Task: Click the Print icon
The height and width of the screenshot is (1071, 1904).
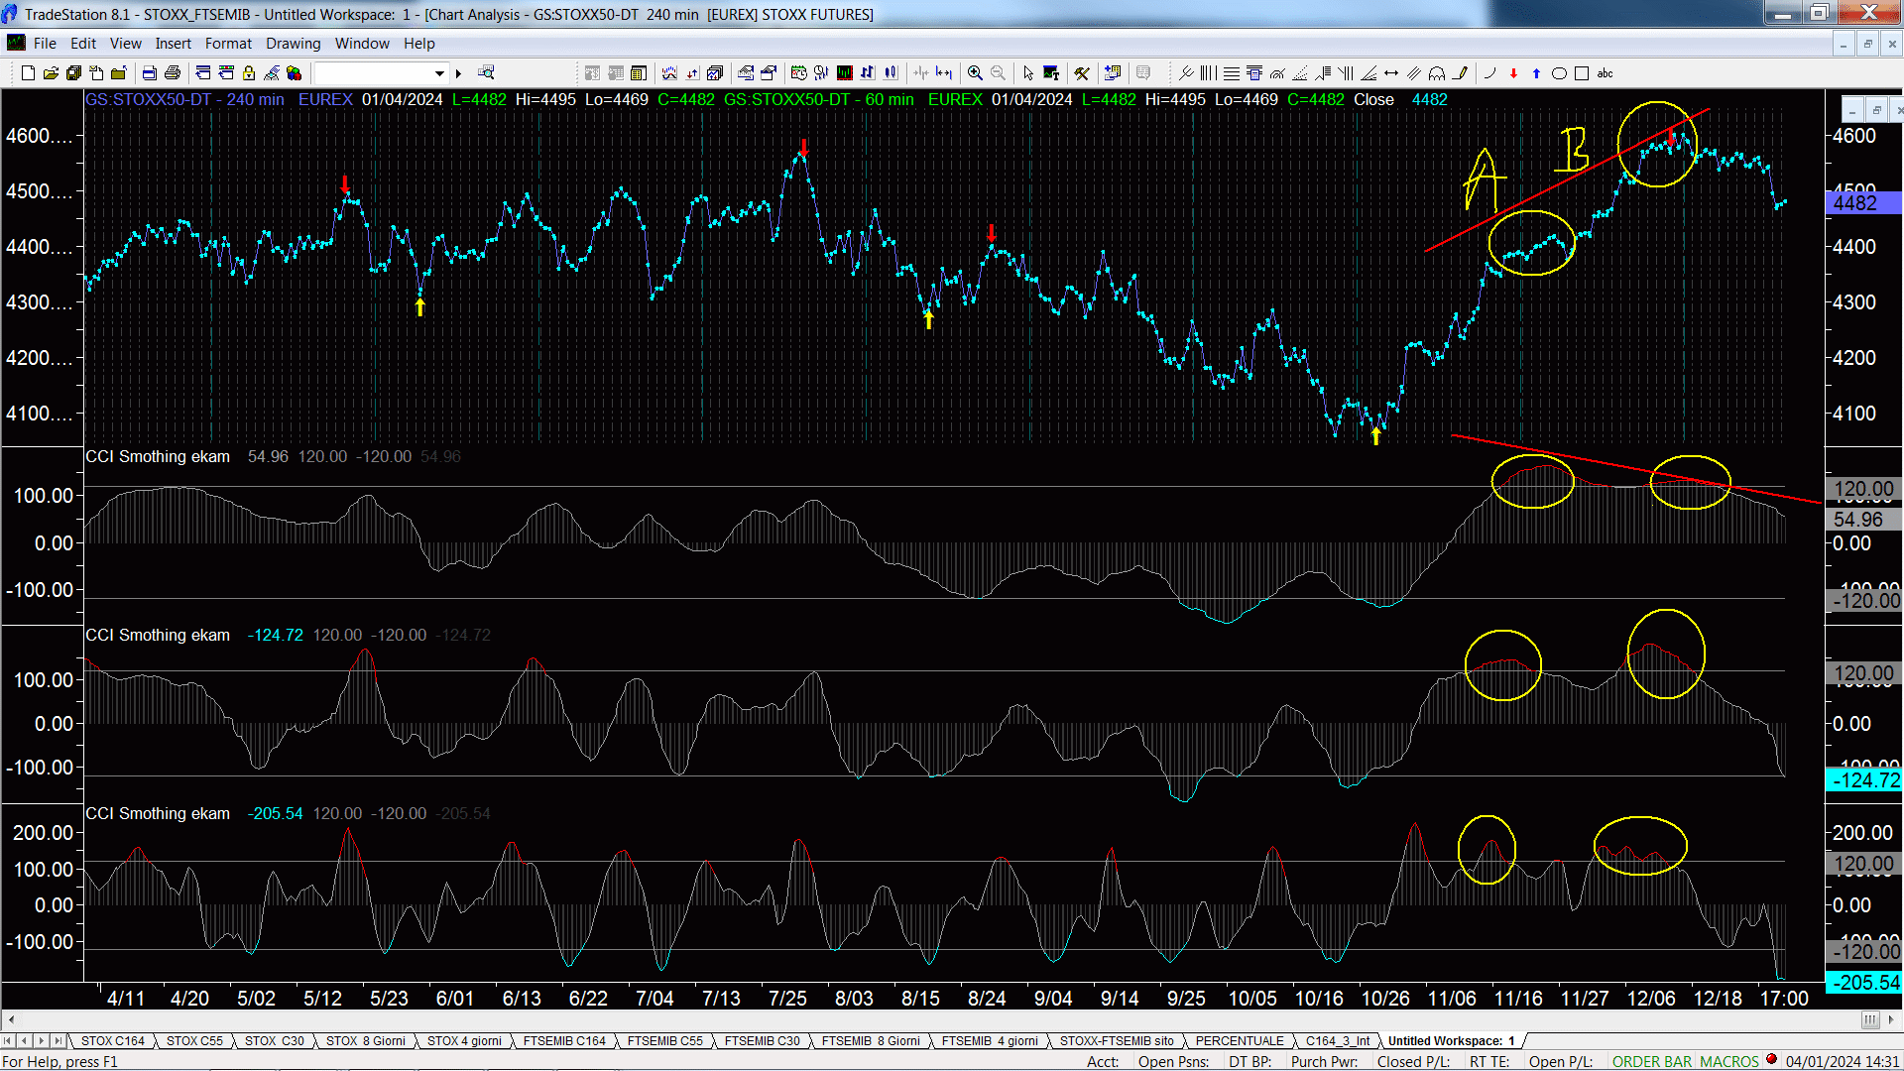Action: click(x=173, y=72)
